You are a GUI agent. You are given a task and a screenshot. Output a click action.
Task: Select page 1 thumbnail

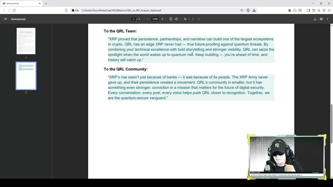coord(26,41)
